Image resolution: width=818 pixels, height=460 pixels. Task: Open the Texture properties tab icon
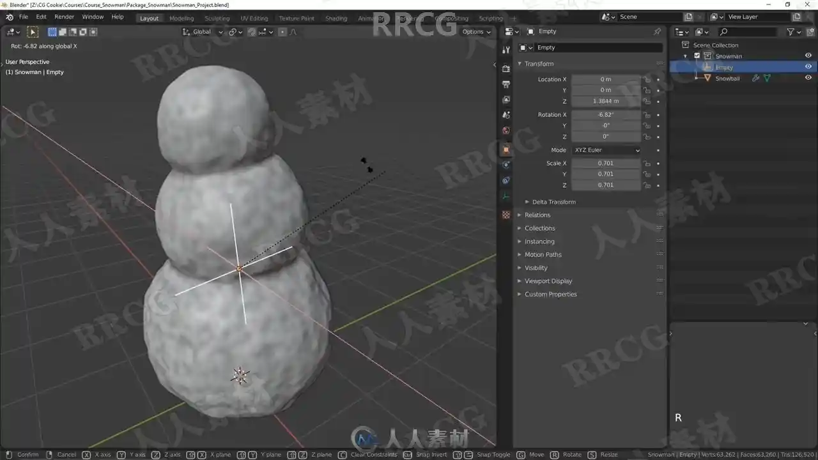click(x=506, y=215)
